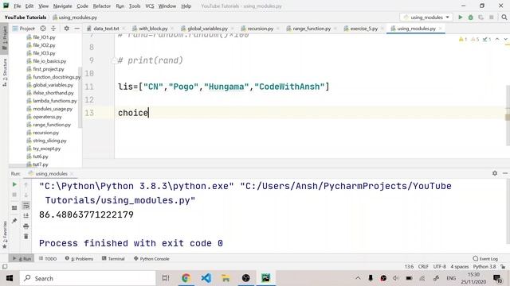Go down the stack trace arrow
The height and width of the screenshot is (286, 510).
26,195
